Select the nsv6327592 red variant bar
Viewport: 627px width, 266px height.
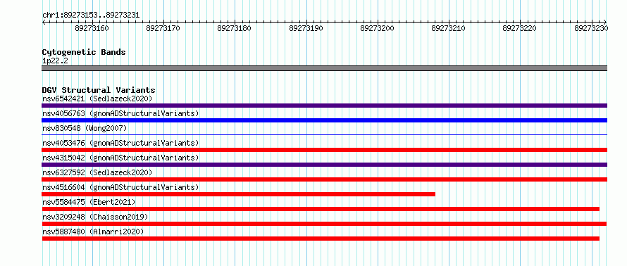pyautogui.click(x=324, y=179)
